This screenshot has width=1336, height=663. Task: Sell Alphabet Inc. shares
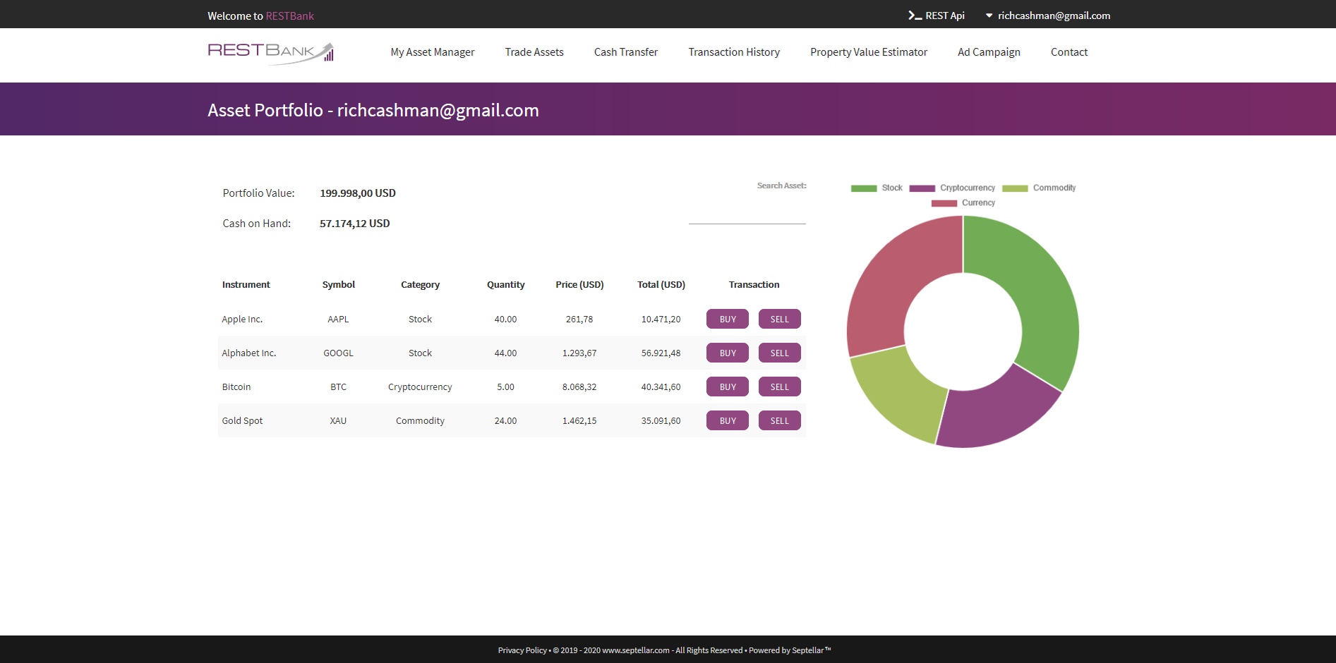(x=779, y=353)
